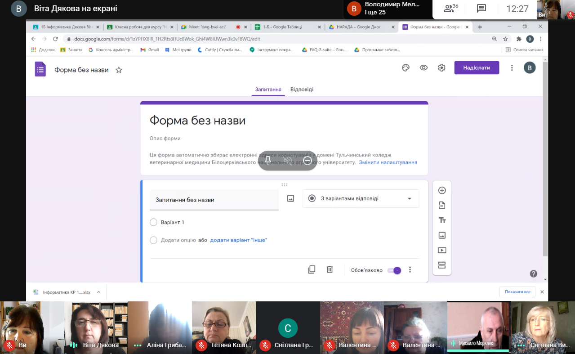Open question more options three-dot menu
Image resolution: width=575 pixels, height=354 pixels.
(410, 270)
